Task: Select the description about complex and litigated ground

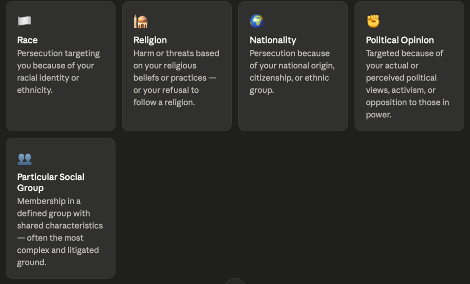Action: tap(60, 232)
